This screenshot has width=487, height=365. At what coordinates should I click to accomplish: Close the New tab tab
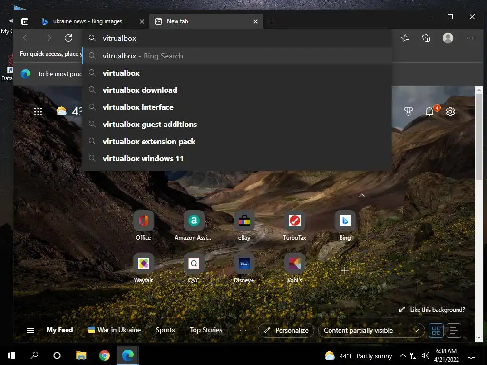coord(255,21)
